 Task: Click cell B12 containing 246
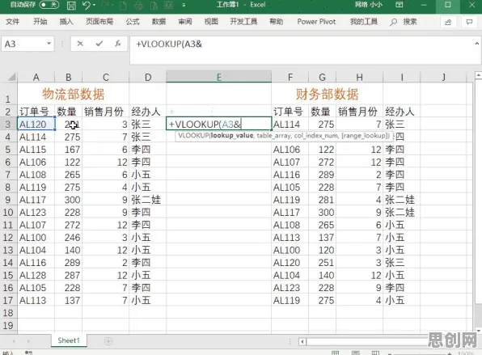coord(68,237)
